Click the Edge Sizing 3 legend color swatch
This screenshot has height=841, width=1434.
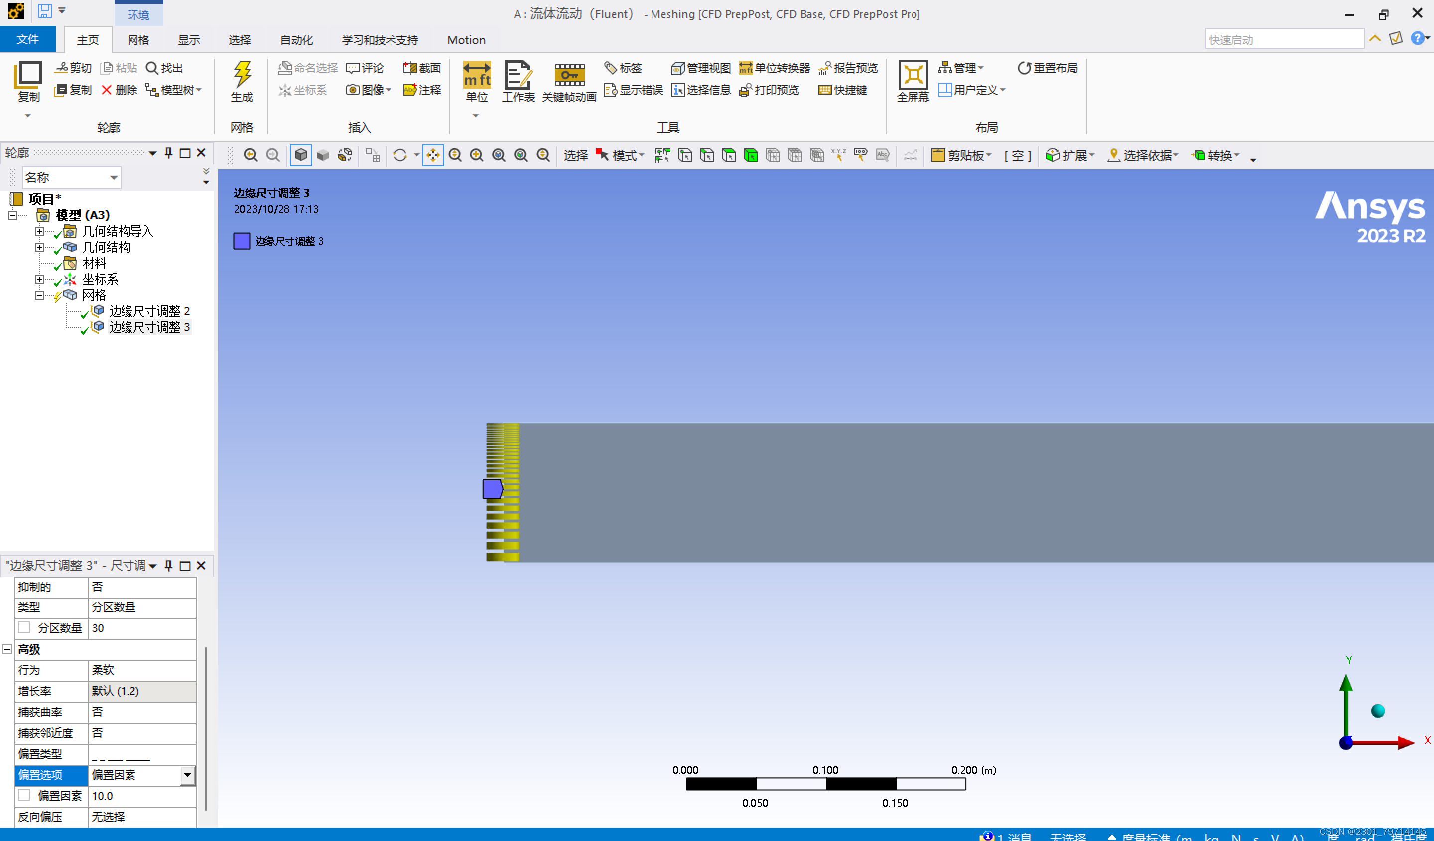pyautogui.click(x=242, y=240)
